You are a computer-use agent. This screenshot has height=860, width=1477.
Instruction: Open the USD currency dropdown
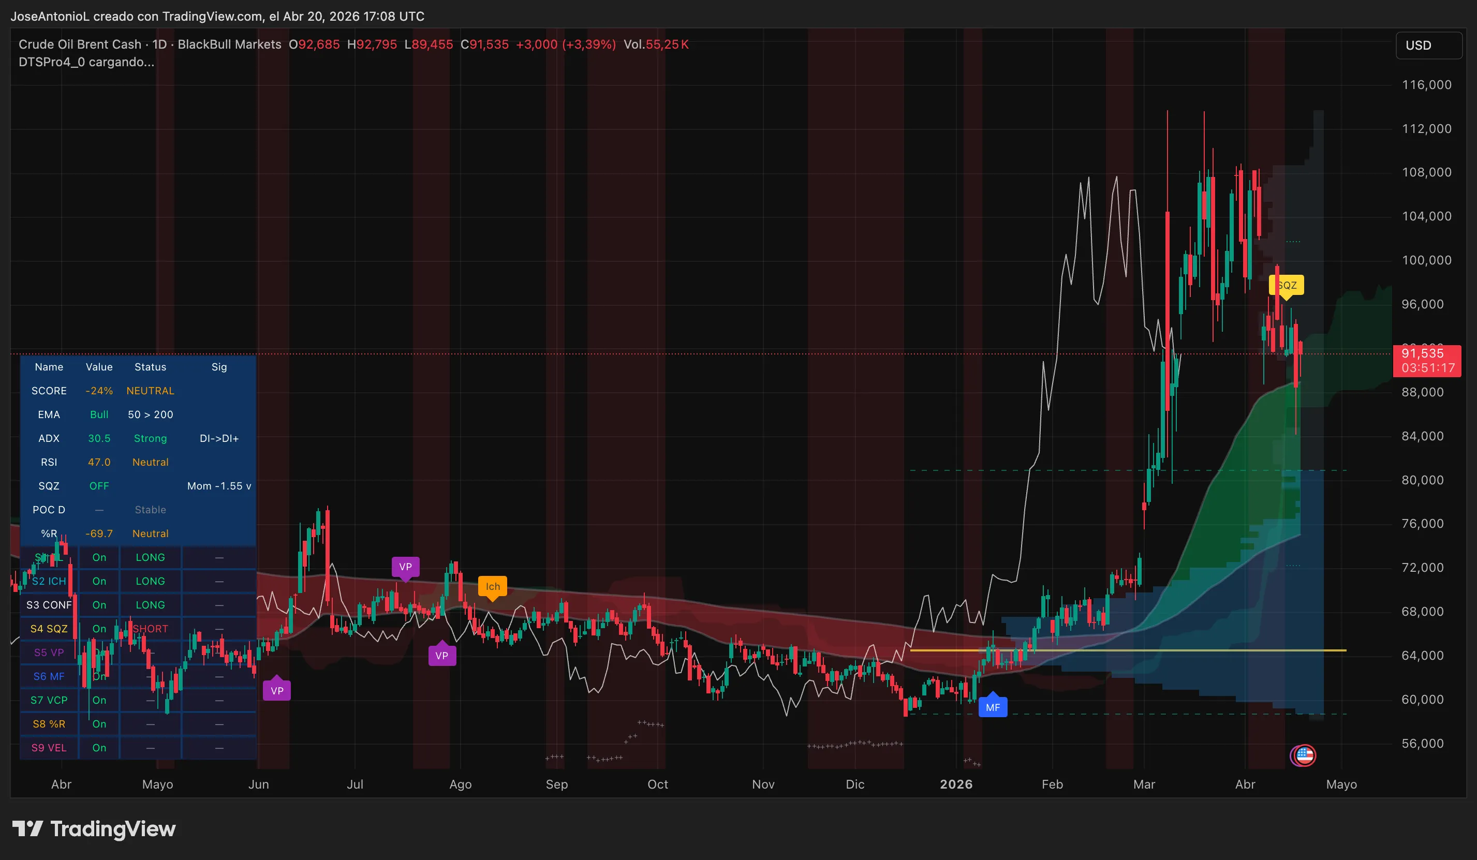[x=1429, y=45]
